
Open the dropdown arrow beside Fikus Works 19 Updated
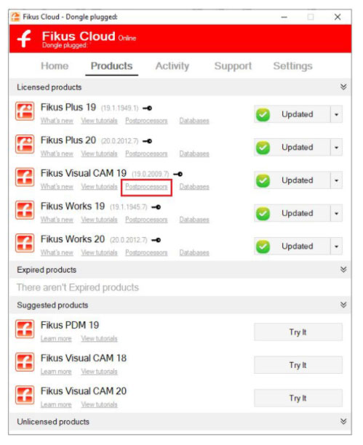[x=337, y=214]
